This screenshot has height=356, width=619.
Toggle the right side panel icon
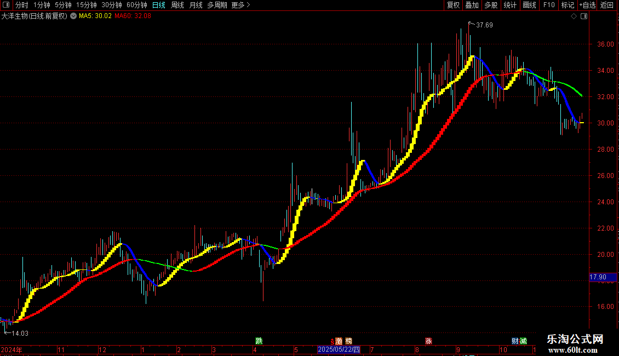coord(584,16)
